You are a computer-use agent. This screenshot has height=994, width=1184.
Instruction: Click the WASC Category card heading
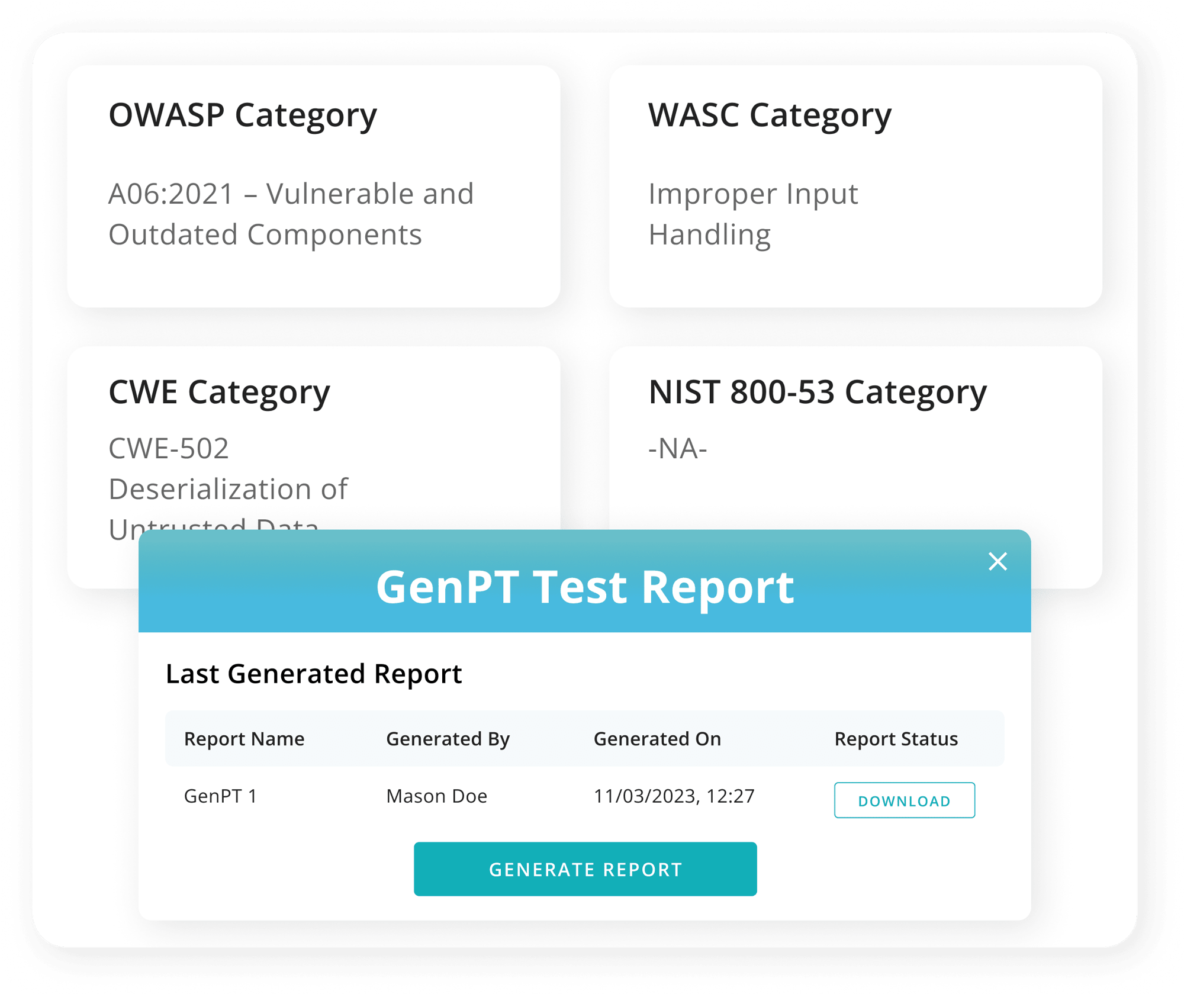tap(770, 115)
